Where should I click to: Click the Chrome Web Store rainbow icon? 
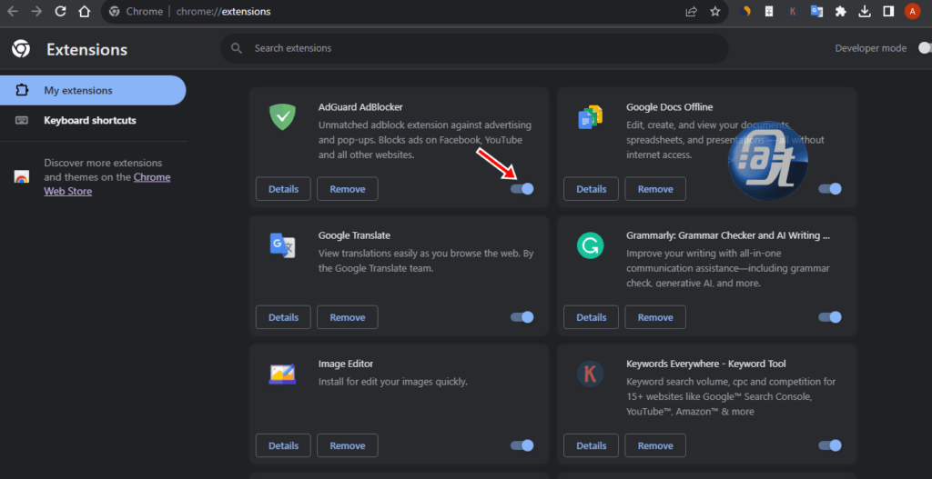click(x=22, y=177)
